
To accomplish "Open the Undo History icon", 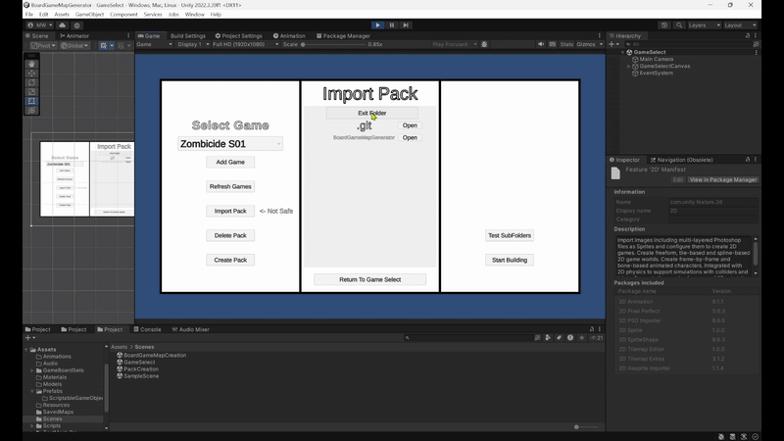I will (x=665, y=24).
